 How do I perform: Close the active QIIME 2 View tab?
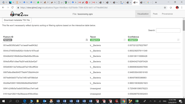click(137, 2)
